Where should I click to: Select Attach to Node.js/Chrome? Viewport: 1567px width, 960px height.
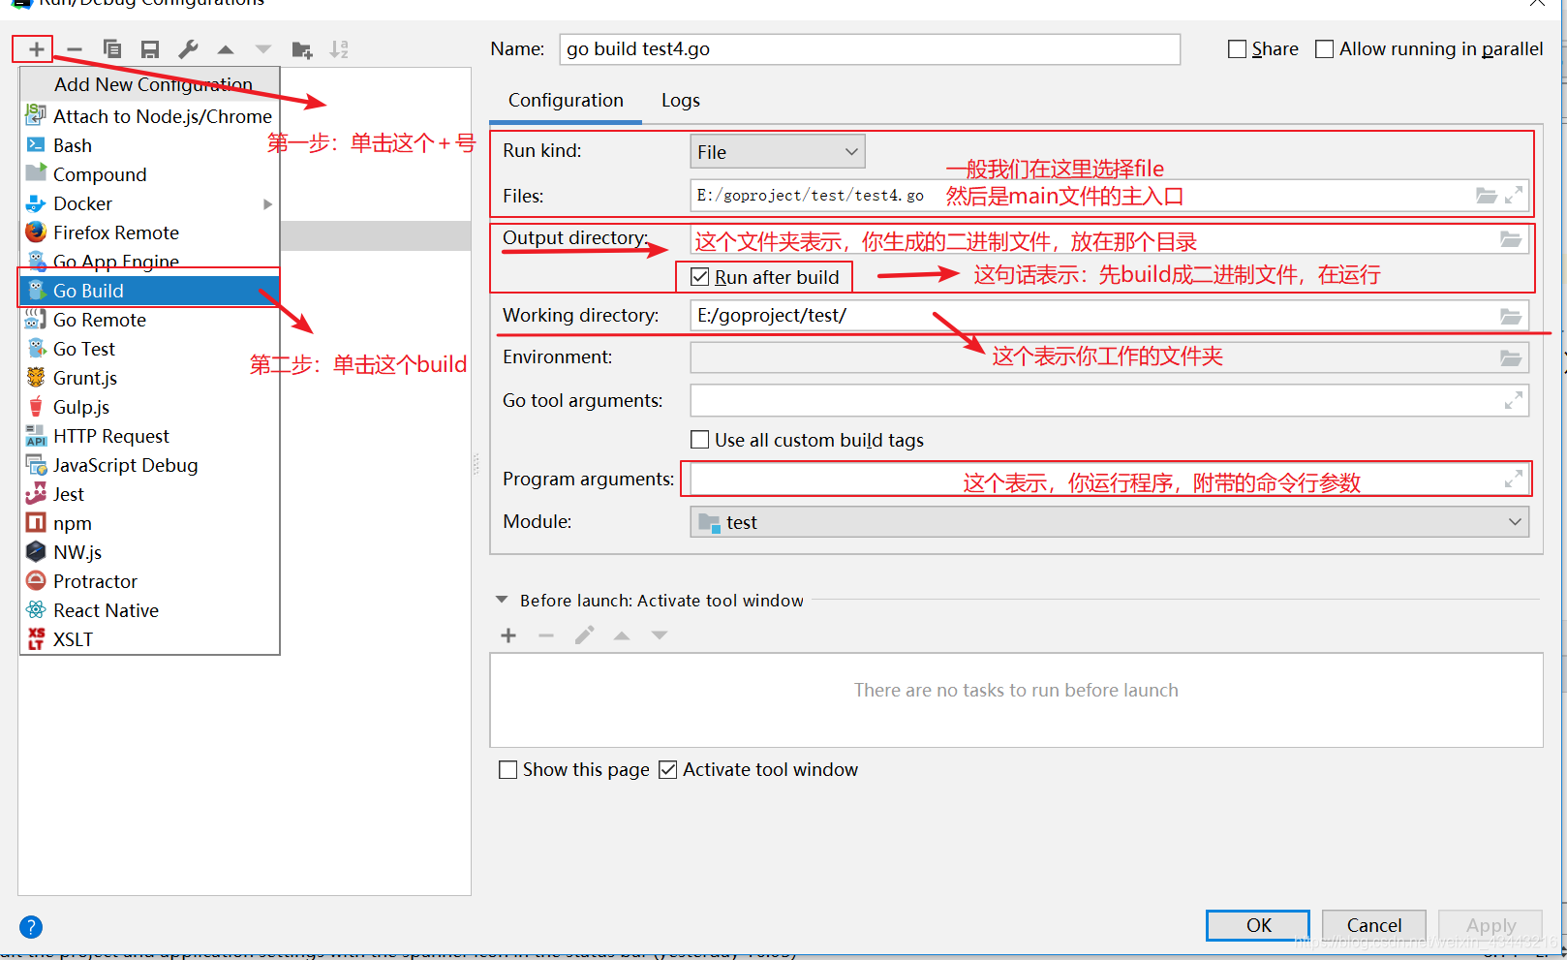click(149, 116)
